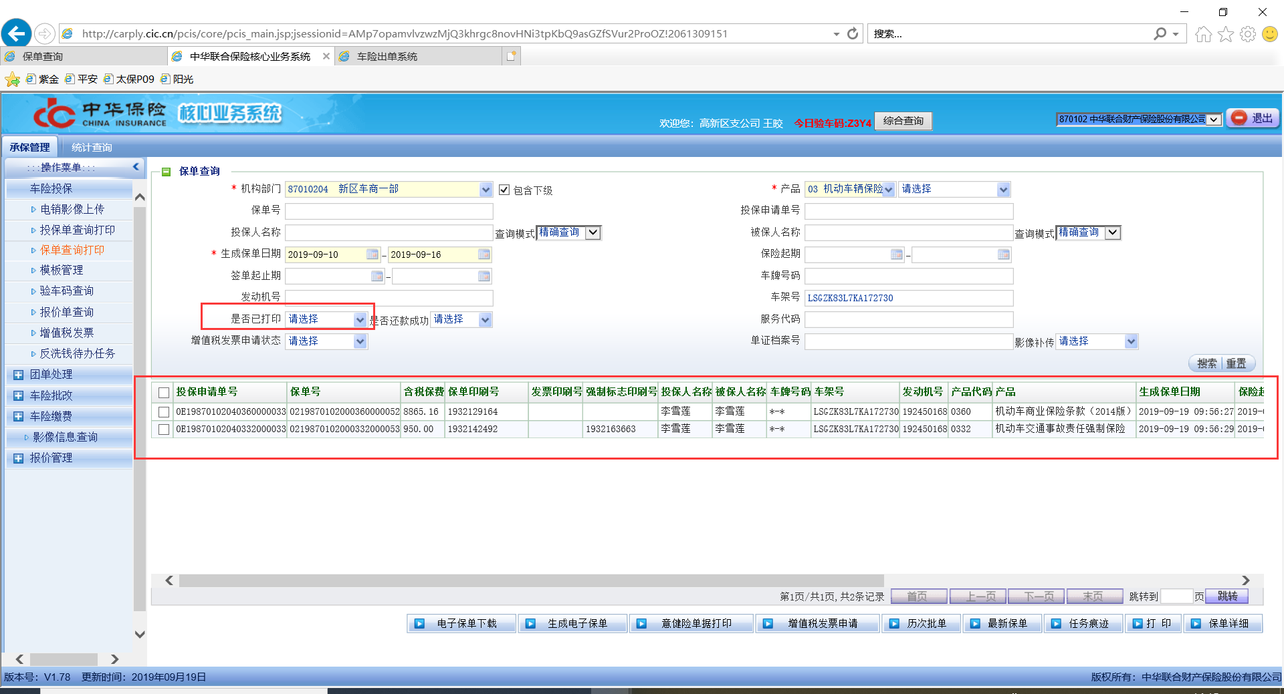The height and width of the screenshot is (694, 1284).
Task: Collapse the 保单查询 panel icon
Action: point(167,172)
